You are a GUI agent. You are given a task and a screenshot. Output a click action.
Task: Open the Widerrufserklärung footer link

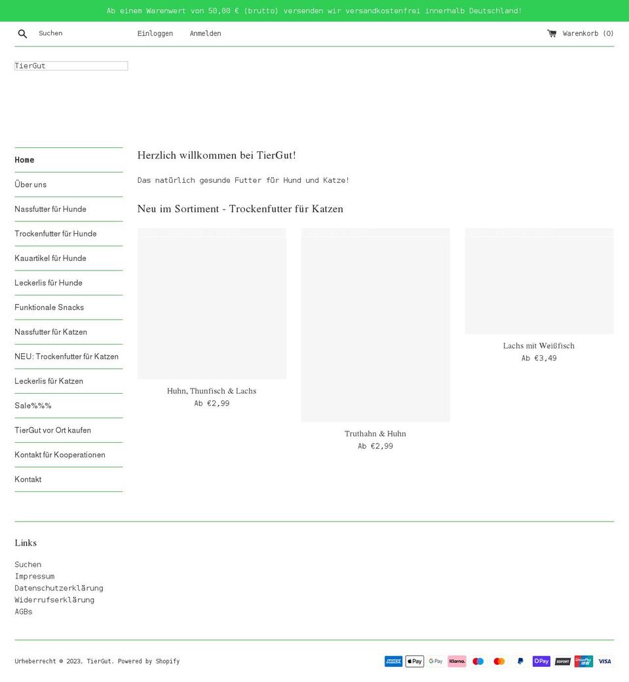[x=54, y=600]
